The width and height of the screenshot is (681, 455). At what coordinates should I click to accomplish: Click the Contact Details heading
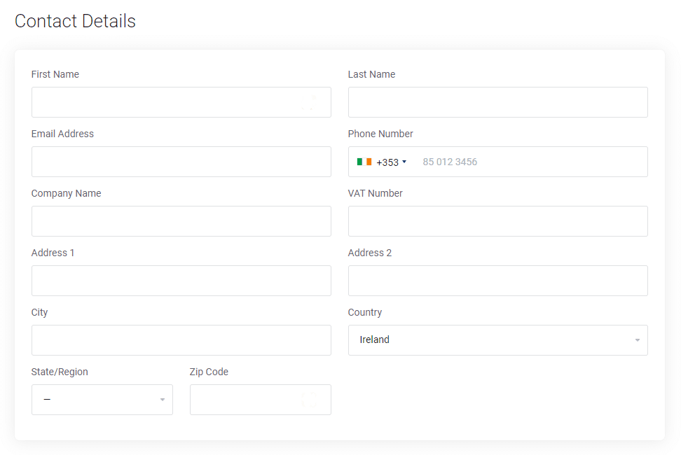coord(75,21)
